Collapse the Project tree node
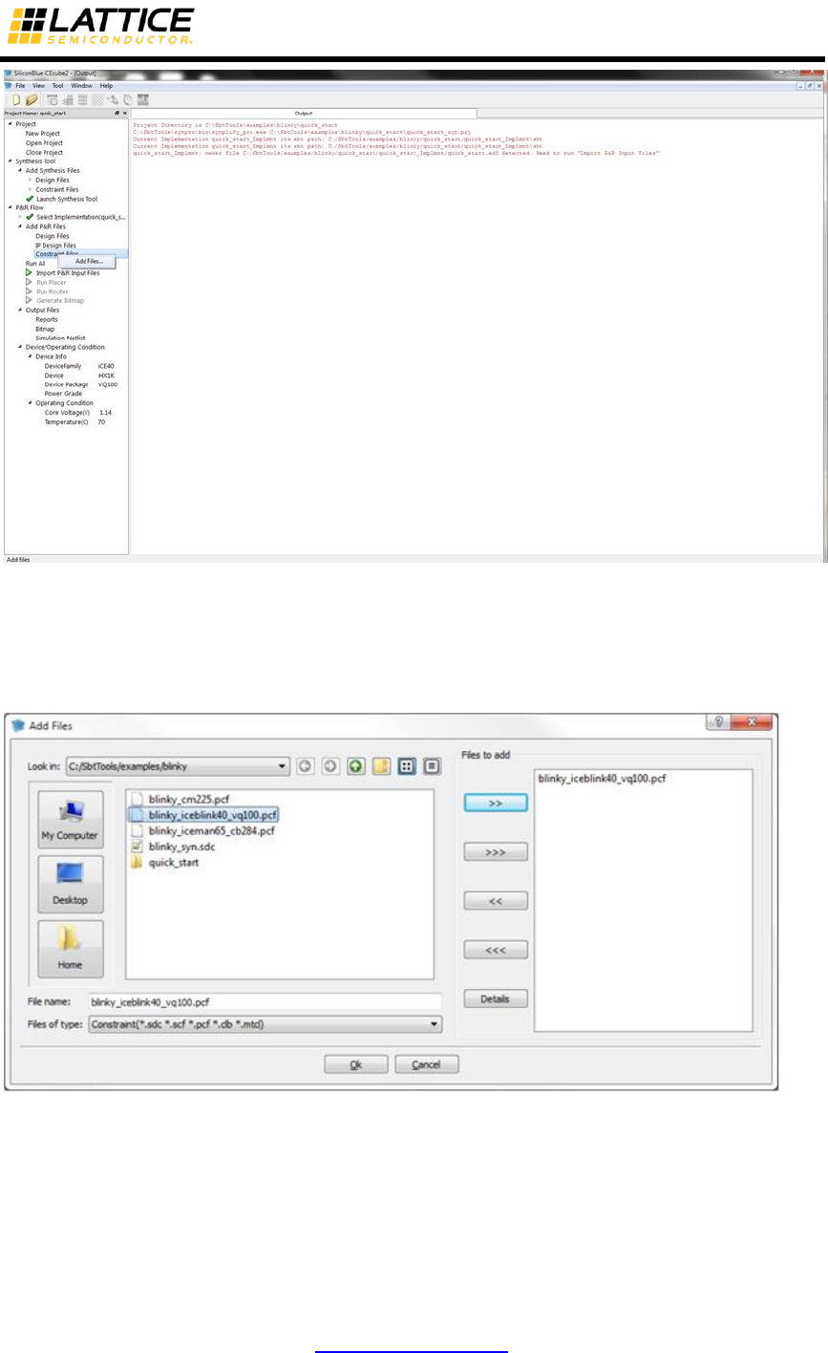The width and height of the screenshot is (828, 1353). [x=10, y=124]
